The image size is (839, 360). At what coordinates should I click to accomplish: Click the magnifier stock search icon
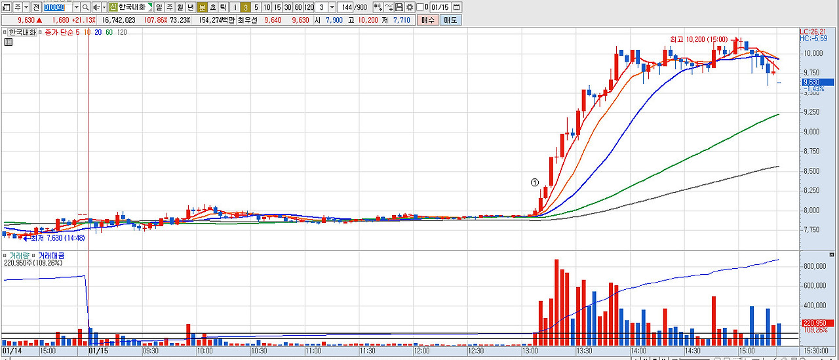pyautogui.click(x=85, y=7)
